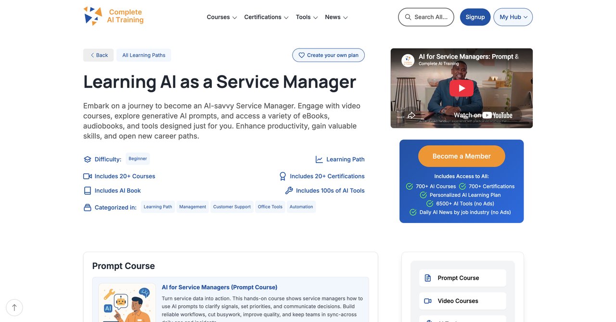The width and height of the screenshot is (616, 322).
Task: Open the Complete AI Training logo home link
Action: click(x=114, y=16)
